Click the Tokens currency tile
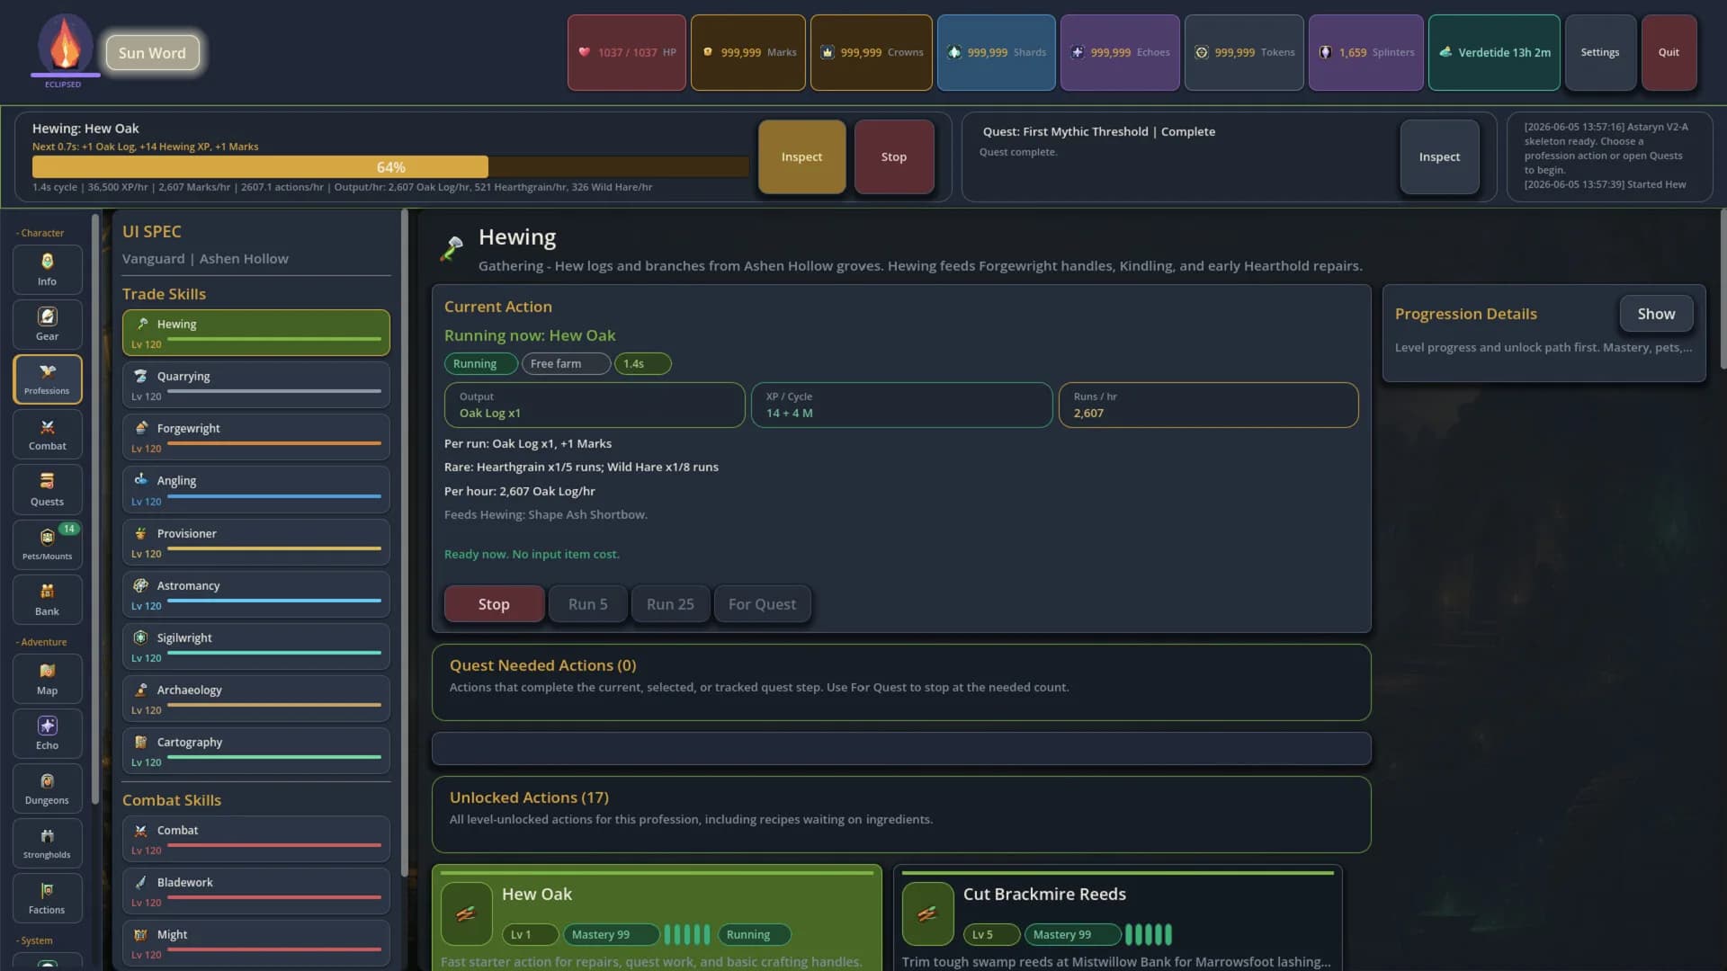This screenshot has width=1727, height=971. (1244, 52)
